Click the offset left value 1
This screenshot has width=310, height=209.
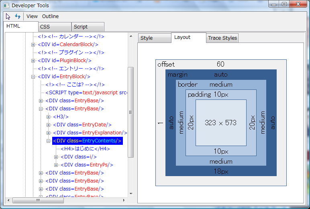tap(160, 123)
